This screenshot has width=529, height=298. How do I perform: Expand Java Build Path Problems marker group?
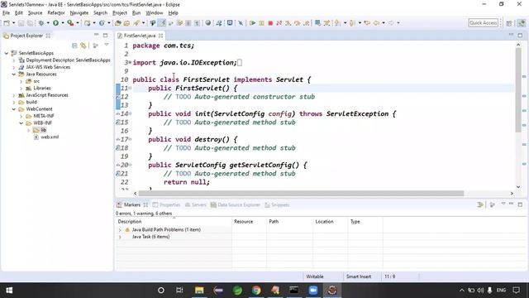pos(120,230)
